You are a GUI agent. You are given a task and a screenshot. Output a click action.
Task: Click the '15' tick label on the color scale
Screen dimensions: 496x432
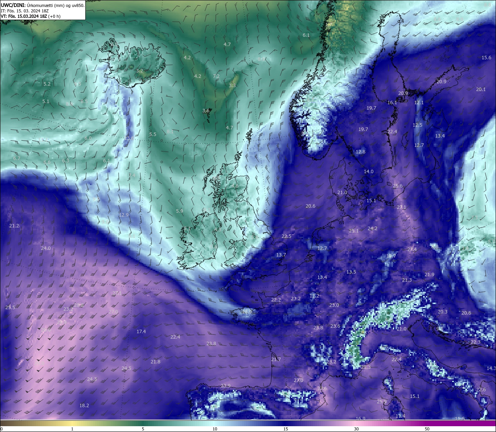tap(286, 429)
